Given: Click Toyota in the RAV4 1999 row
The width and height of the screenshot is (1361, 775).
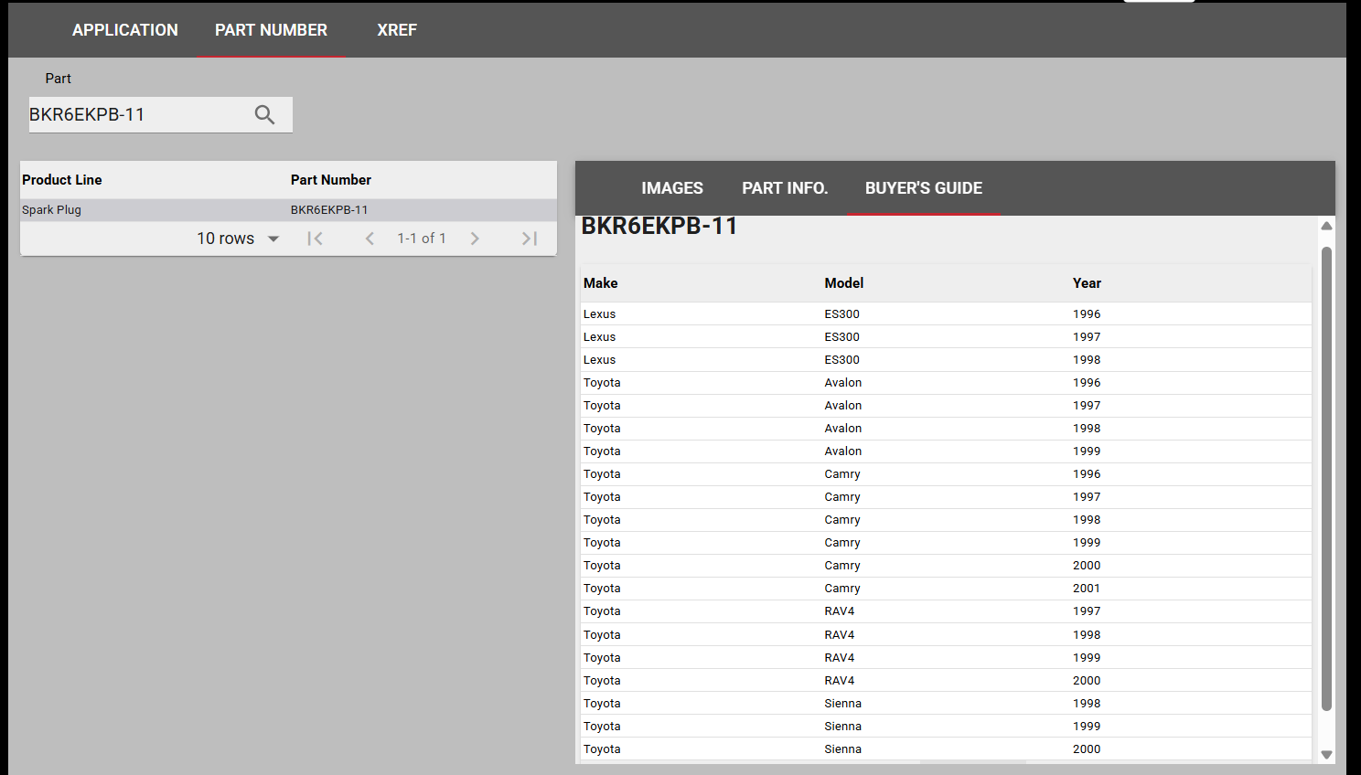Looking at the screenshot, I should click(602, 658).
